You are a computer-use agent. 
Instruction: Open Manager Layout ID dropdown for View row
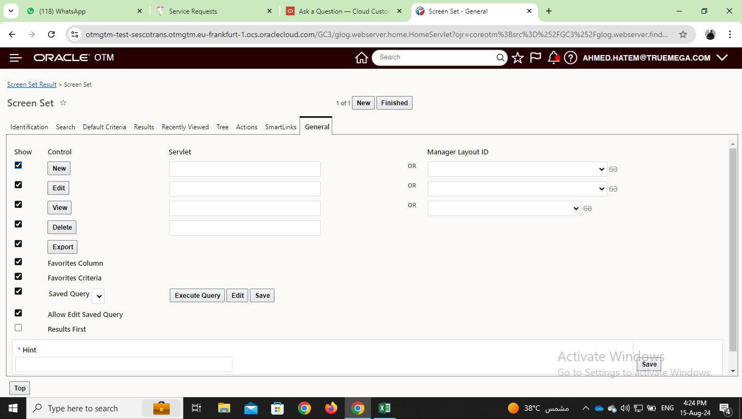[x=505, y=208]
